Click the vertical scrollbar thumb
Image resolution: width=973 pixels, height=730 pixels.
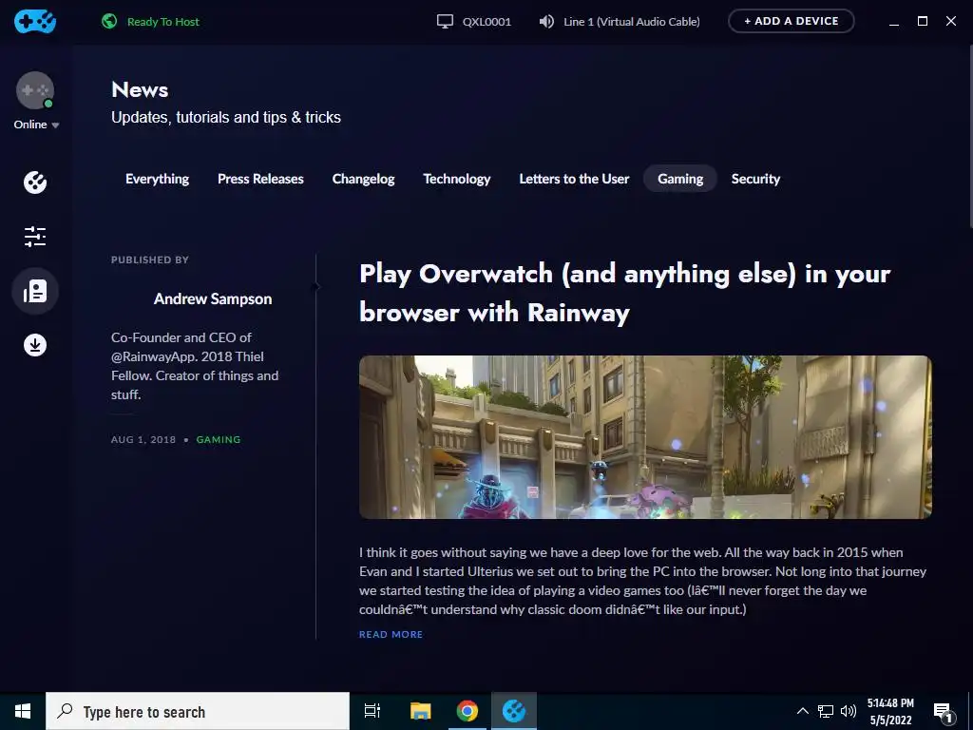[970, 137]
